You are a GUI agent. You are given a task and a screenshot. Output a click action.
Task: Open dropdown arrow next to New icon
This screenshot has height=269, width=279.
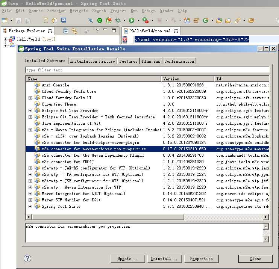(x=11, y=20)
